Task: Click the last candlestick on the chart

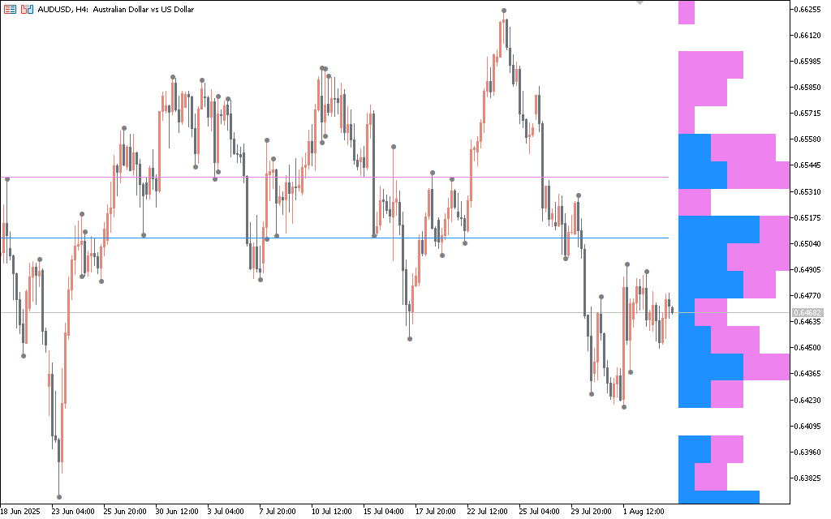Action: coord(672,310)
